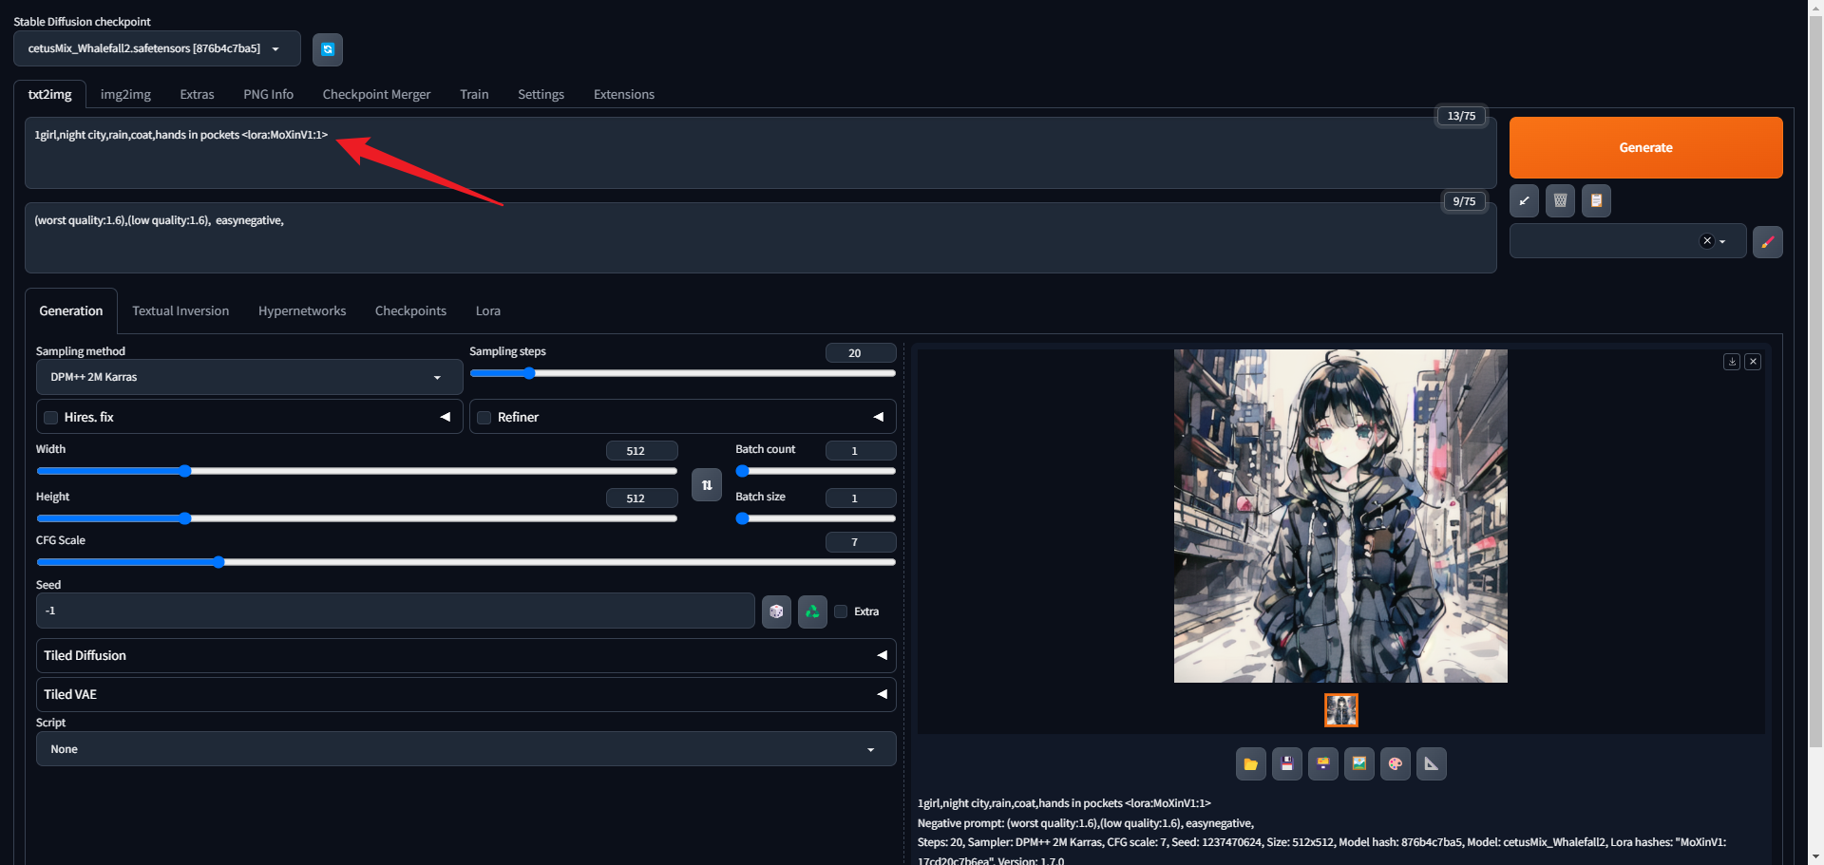Screen dimensions: 1824x865
Task: Randomize the seed with the dice icon
Action: pyautogui.click(x=776, y=611)
